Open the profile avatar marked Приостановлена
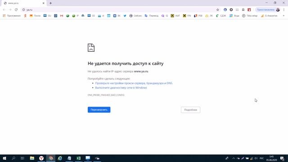This screenshot has width=288, height=162. tap(268, 10)
